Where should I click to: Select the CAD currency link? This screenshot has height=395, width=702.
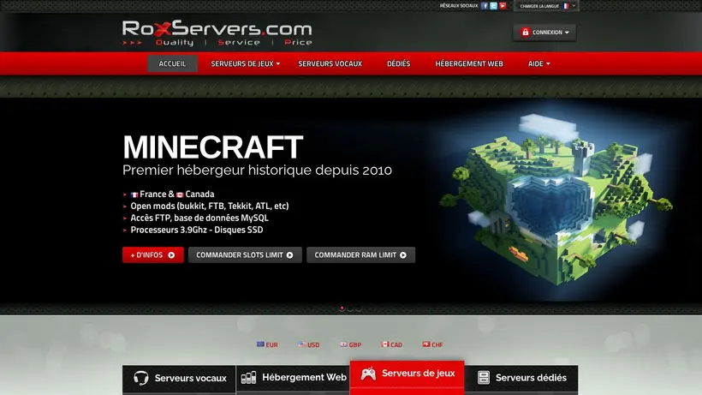point(392,344)
